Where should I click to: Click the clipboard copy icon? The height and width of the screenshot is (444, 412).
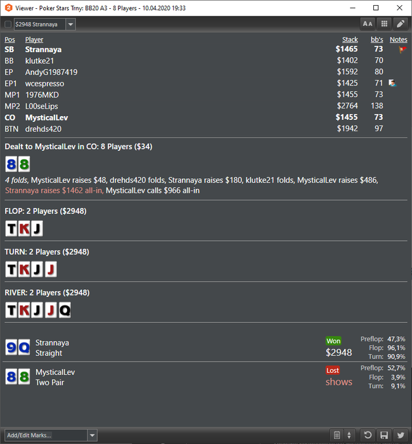337,435
